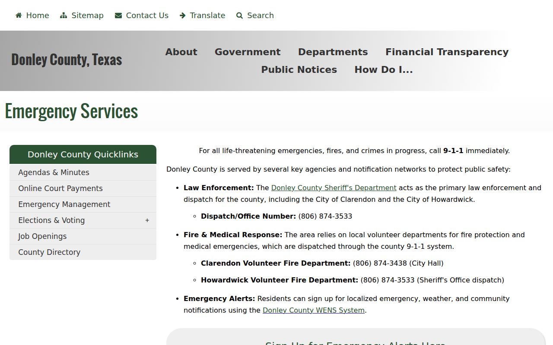The width and height of the screenshot is (553, 345).
Task: Open the Government menu
Action: 248,52
